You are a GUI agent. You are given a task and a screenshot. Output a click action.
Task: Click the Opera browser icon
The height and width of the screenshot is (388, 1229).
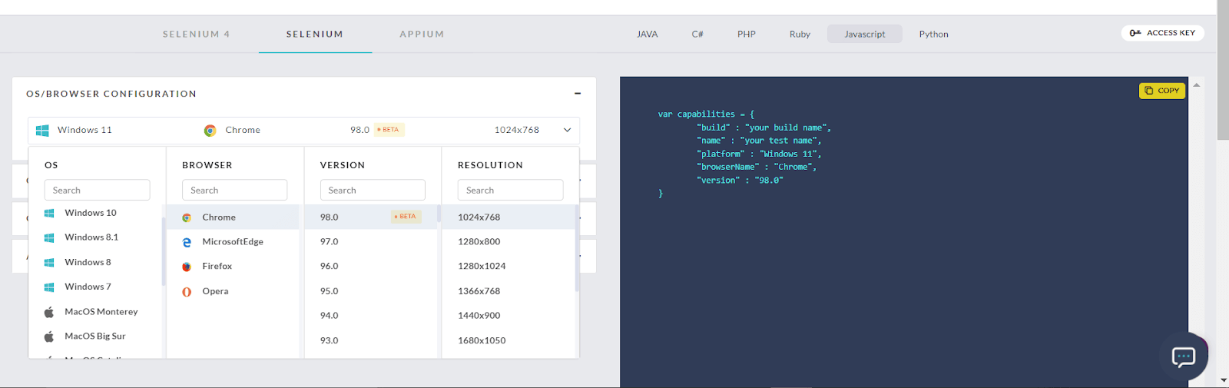coord(187,292)
